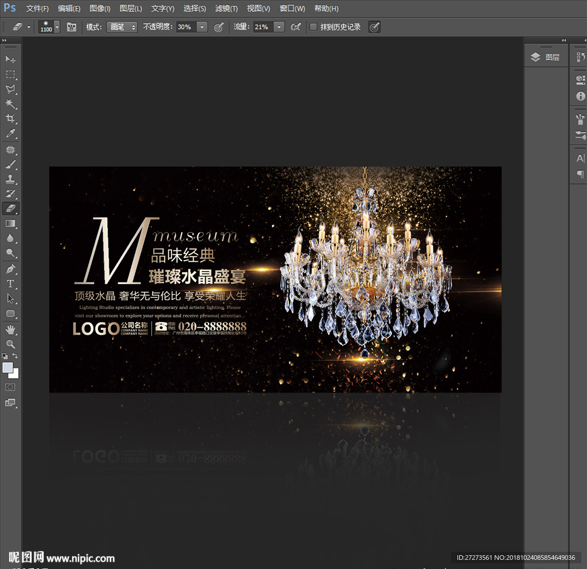Select the Horizontal Type tool

[x=10, y=284]
